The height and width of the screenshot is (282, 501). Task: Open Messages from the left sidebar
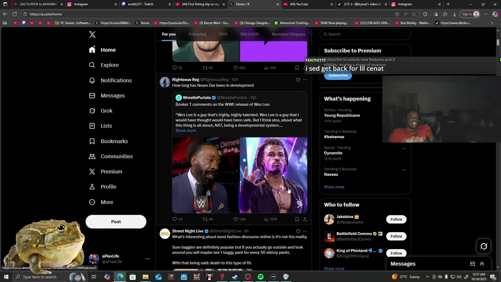[x=107, y=96]
